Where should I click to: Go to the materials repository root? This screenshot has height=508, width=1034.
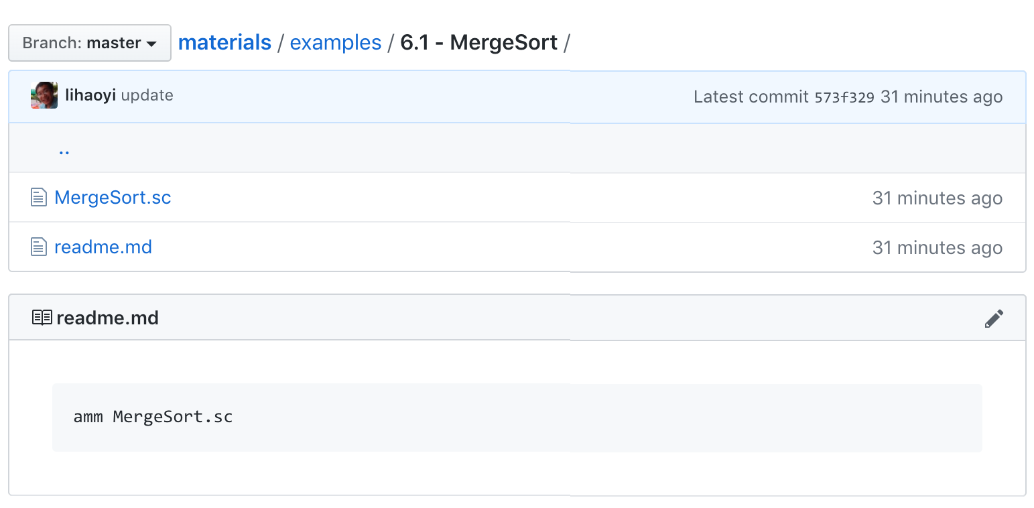click(224, 42)
